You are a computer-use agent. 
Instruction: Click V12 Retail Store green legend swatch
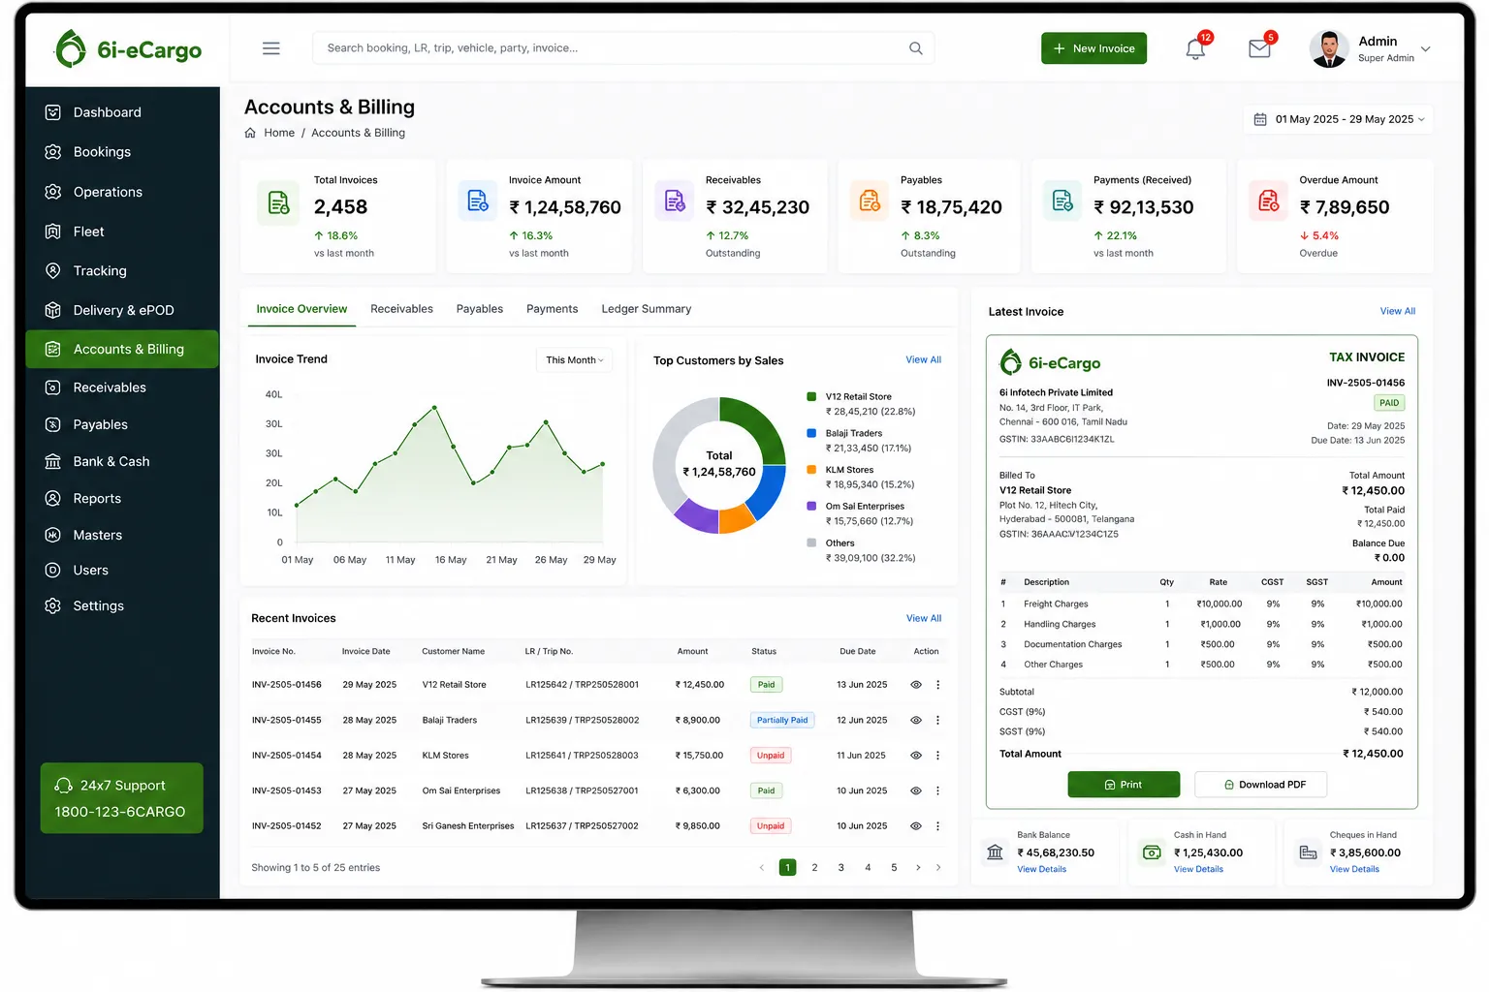click(x=811, y=396)
